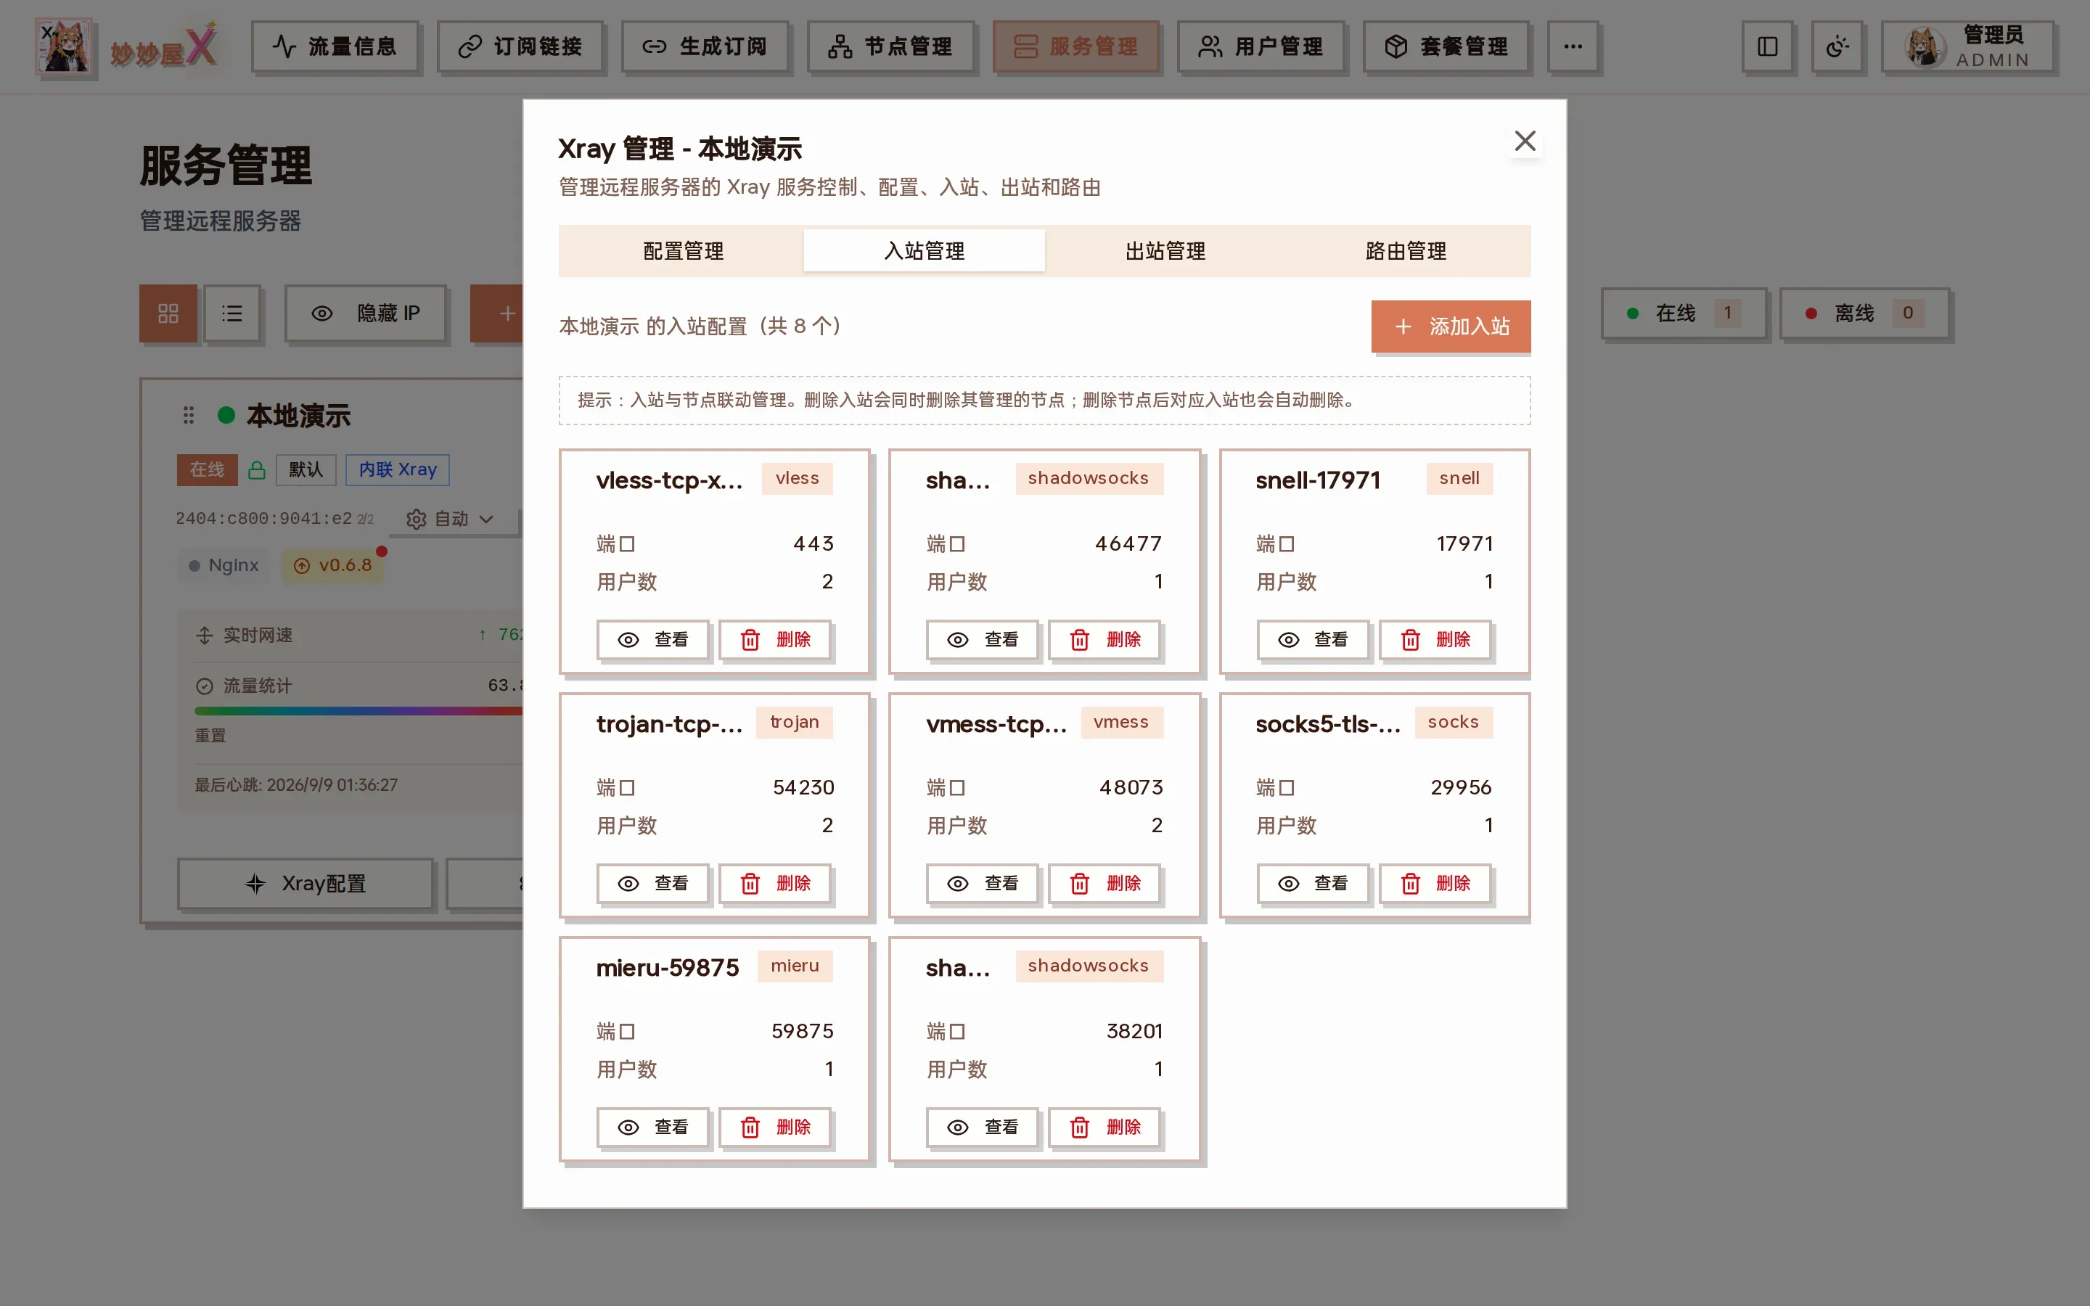
Task: Click the v0.6.8 update badge
Action: coord(333,566)
